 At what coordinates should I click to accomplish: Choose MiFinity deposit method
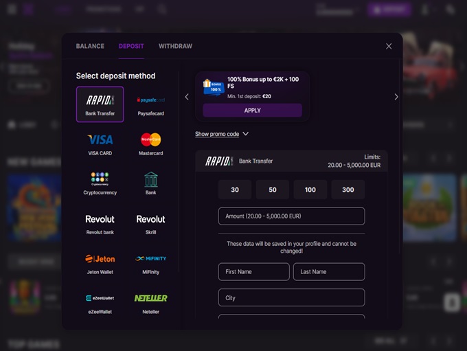click(x=150, y=263)
